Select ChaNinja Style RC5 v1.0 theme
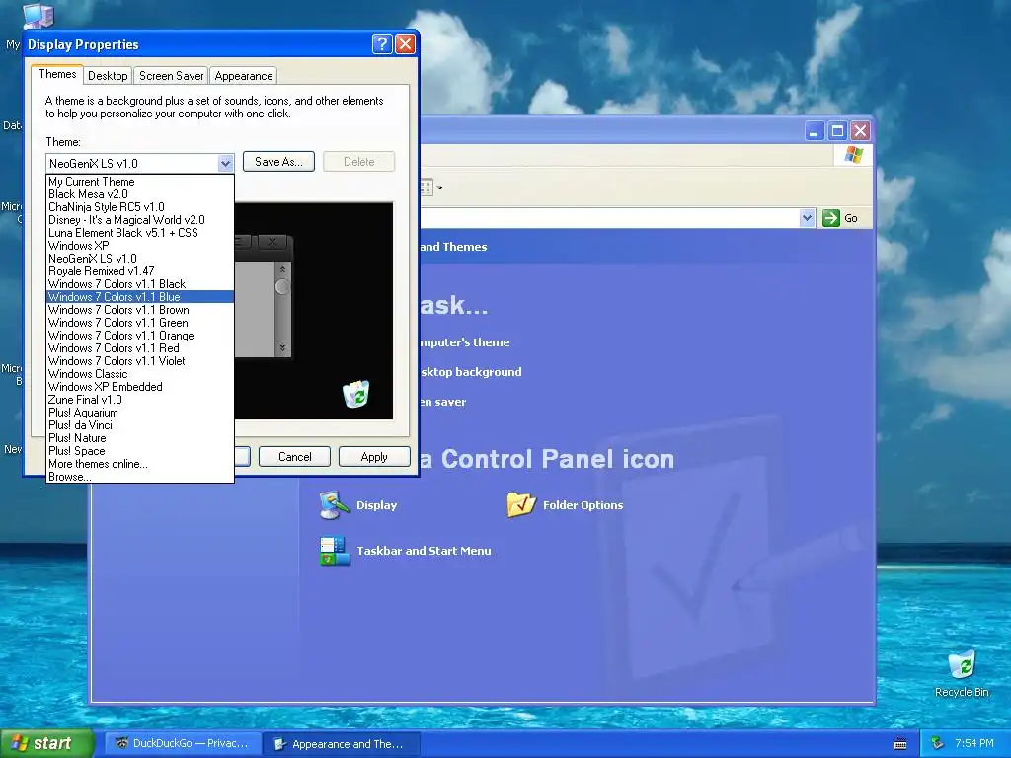Screen dimensions: 1011x758 tap(140, 207)
